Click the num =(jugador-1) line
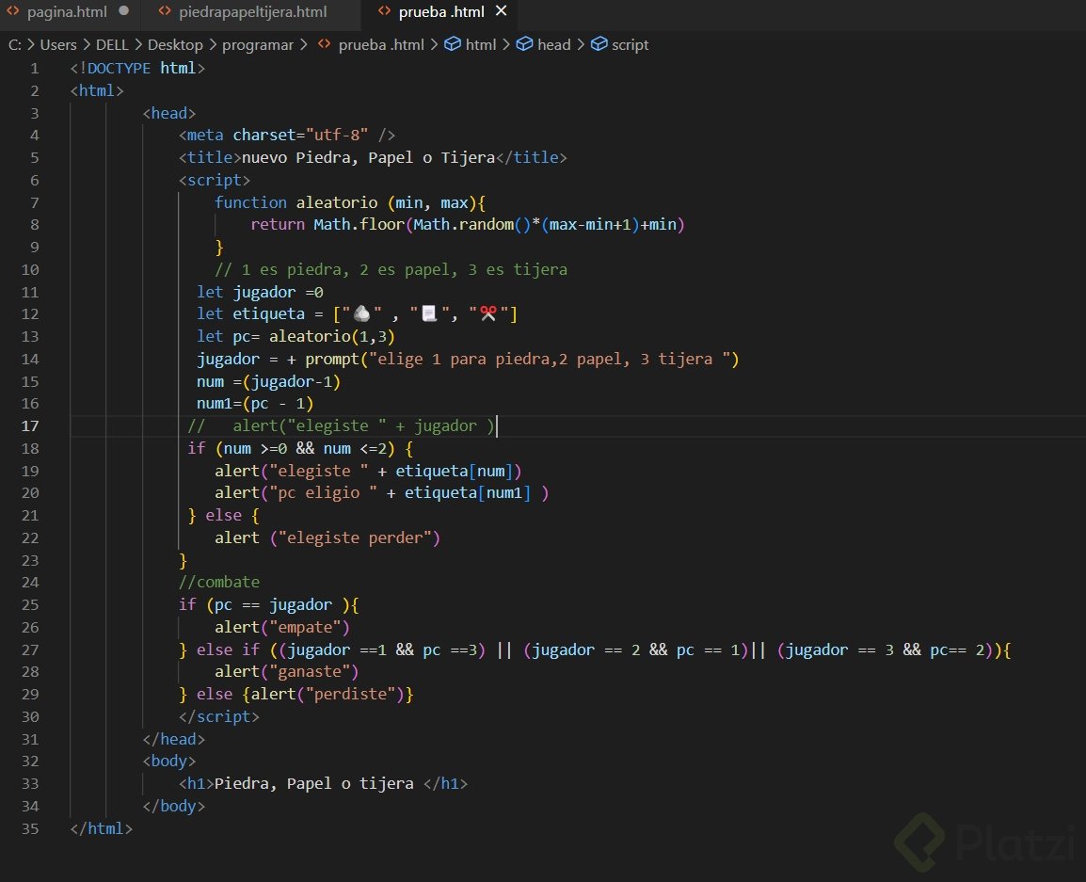 [268, 382]
